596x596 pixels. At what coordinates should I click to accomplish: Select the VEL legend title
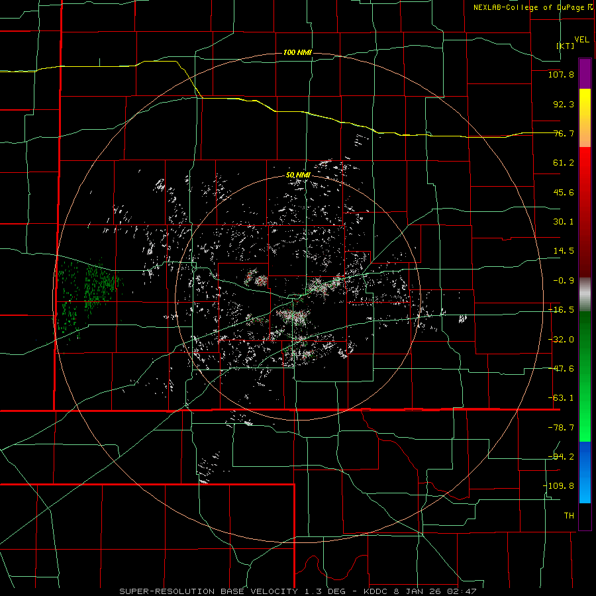(x=581, y=39)
